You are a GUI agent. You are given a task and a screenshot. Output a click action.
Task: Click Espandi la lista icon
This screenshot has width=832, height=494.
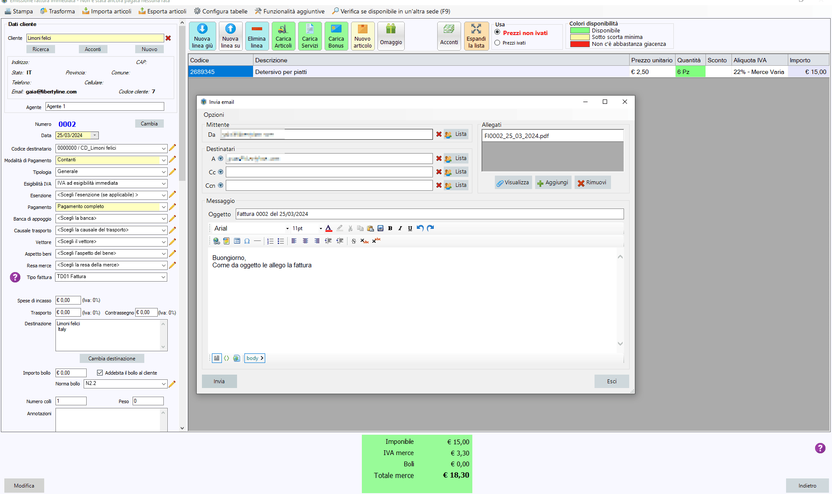[476, 36]
